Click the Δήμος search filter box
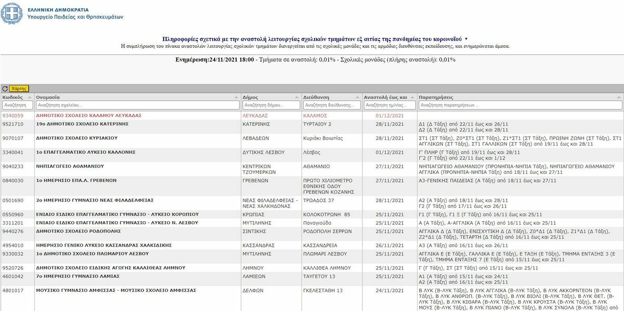This screenshot has width=624, height=311. pyautogui.click(x=271, y=105)
